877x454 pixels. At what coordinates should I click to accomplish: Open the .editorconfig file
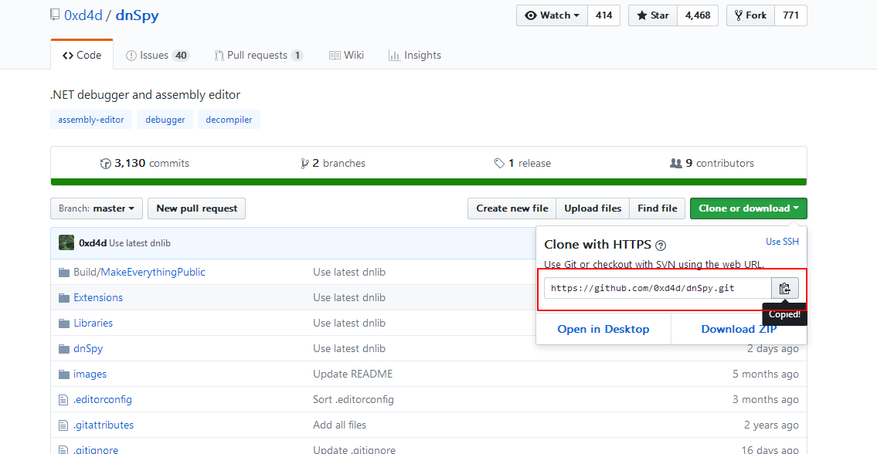tap(102, 400)
